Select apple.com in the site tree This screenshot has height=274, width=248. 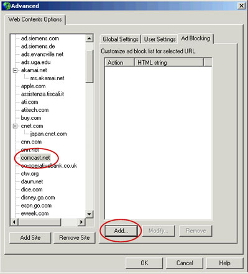(33, 86)
